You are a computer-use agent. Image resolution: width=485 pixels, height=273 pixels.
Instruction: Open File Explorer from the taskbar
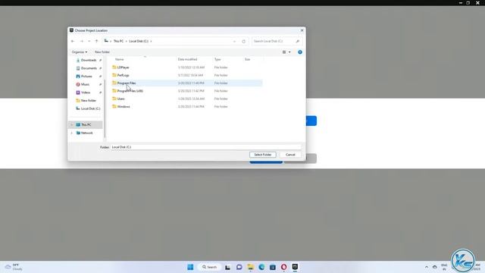pos(250,267)
